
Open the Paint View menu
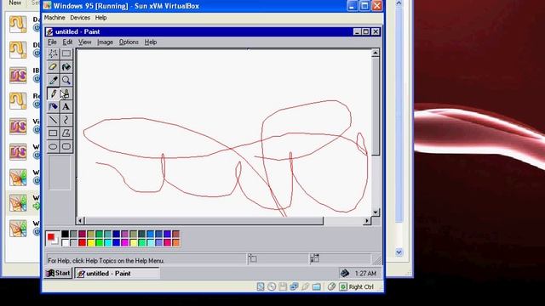[x=84, y=42]
